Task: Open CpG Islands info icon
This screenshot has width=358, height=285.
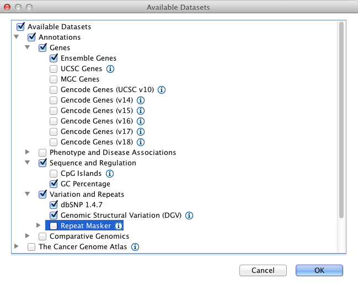Action: coord(110,174)
